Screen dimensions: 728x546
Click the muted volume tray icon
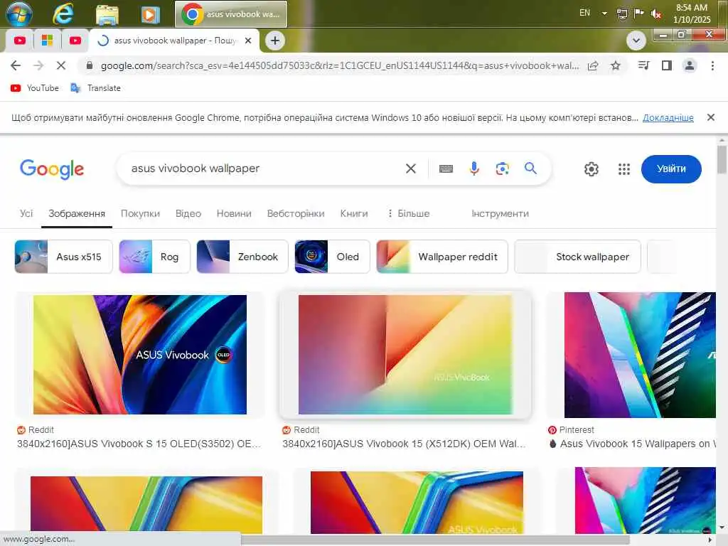pos(656,14)
